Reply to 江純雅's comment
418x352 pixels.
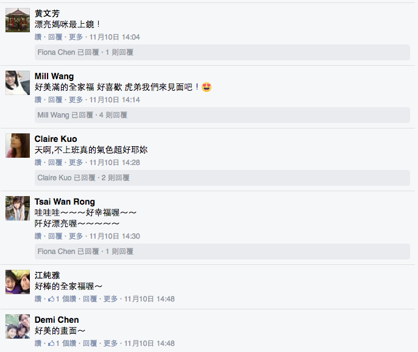(90, 299)
